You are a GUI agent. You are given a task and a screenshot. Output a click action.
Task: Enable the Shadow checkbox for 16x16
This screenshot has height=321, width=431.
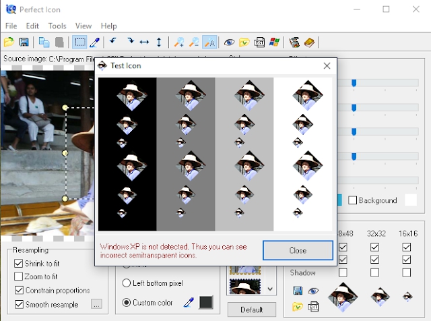coord(407,272)
